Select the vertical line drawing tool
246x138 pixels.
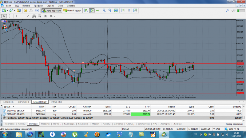pos(17,16)
